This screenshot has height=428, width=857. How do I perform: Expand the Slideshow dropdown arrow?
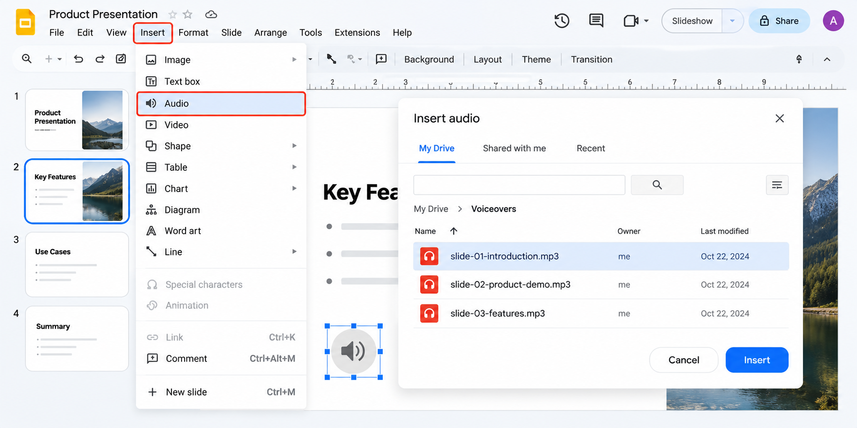click(732, 21)
